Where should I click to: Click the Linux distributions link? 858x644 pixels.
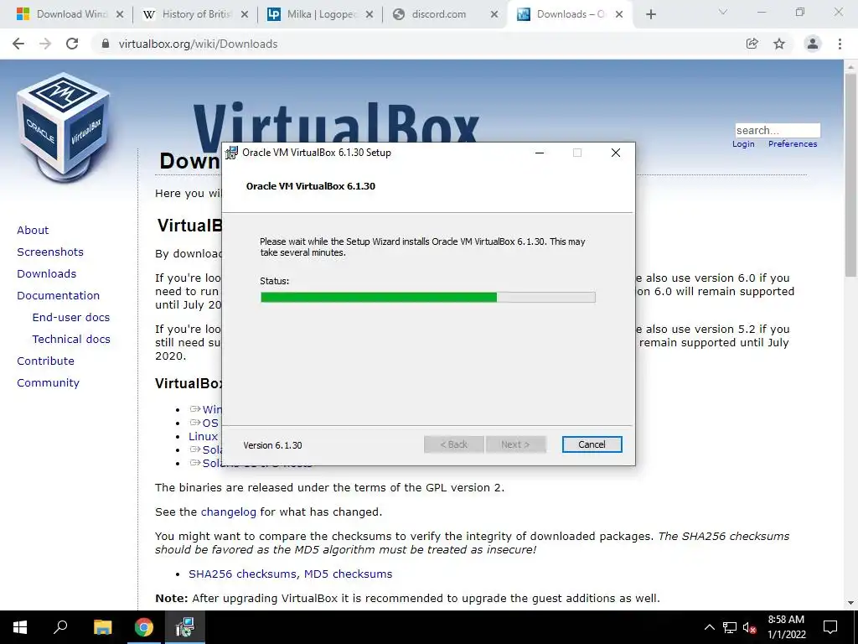(x=204, y=436)
